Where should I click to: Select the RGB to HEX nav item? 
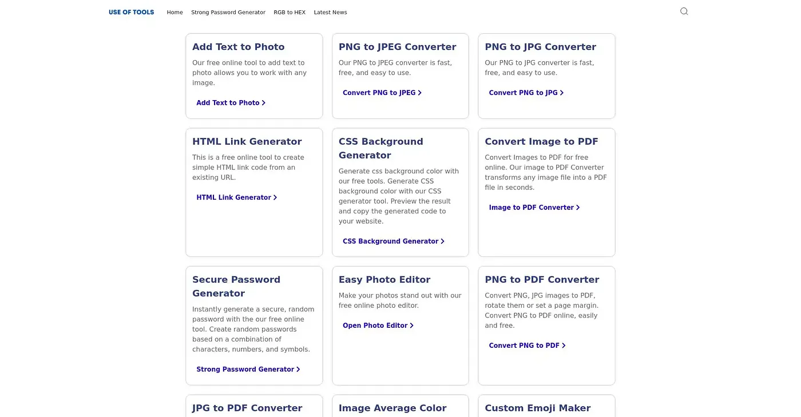(290, 12)
